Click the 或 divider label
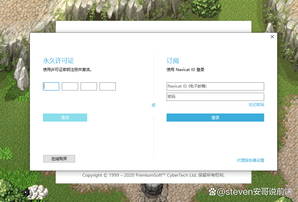The image size is (298, 202). point(154,105)
